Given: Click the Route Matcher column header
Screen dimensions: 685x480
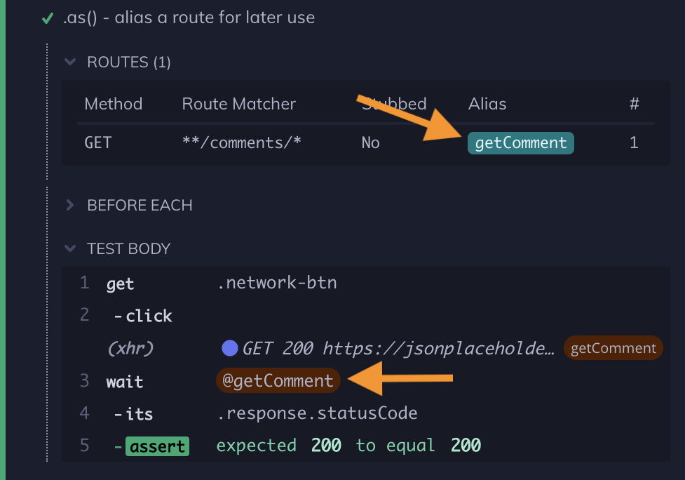Looking at the screenshot, I should (x=238, y=103).
